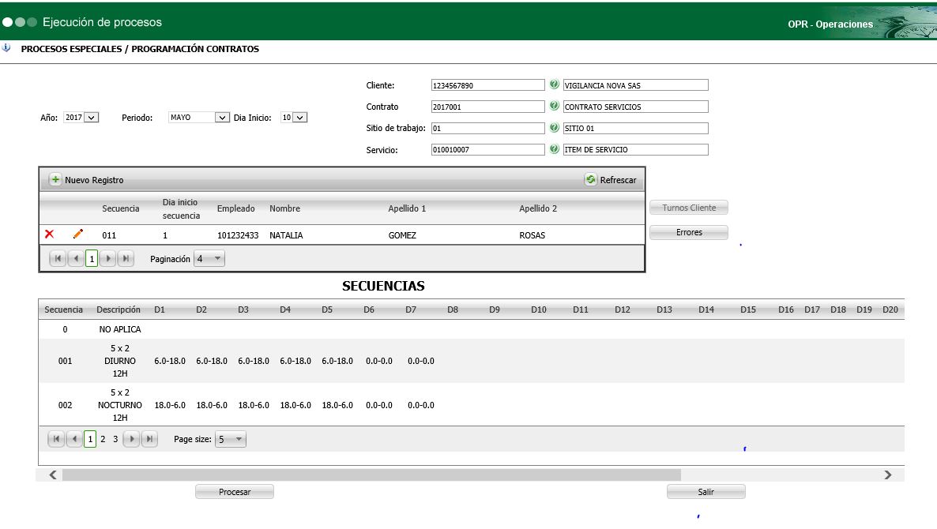Image resolution: width=937 pixels, height=529 pixels.
Task: Open the Paginación dropdown showing 4
Action: point(209,258)
